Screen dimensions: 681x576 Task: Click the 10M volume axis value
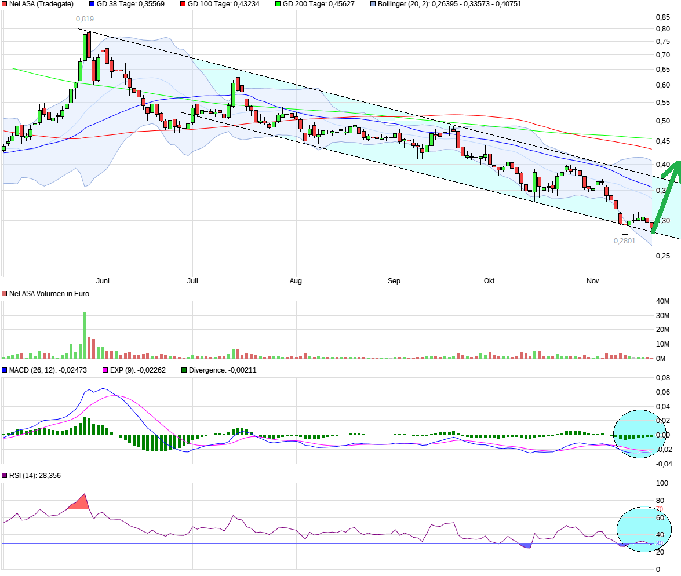(663, 344)
